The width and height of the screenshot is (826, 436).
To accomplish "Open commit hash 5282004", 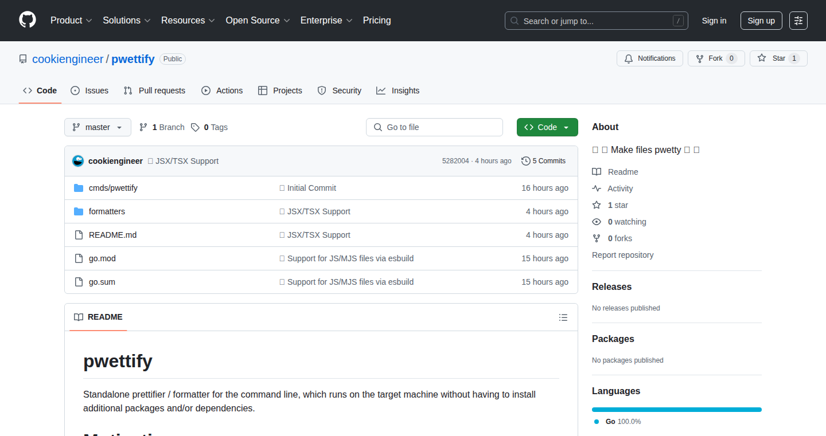I will point(455,161).
